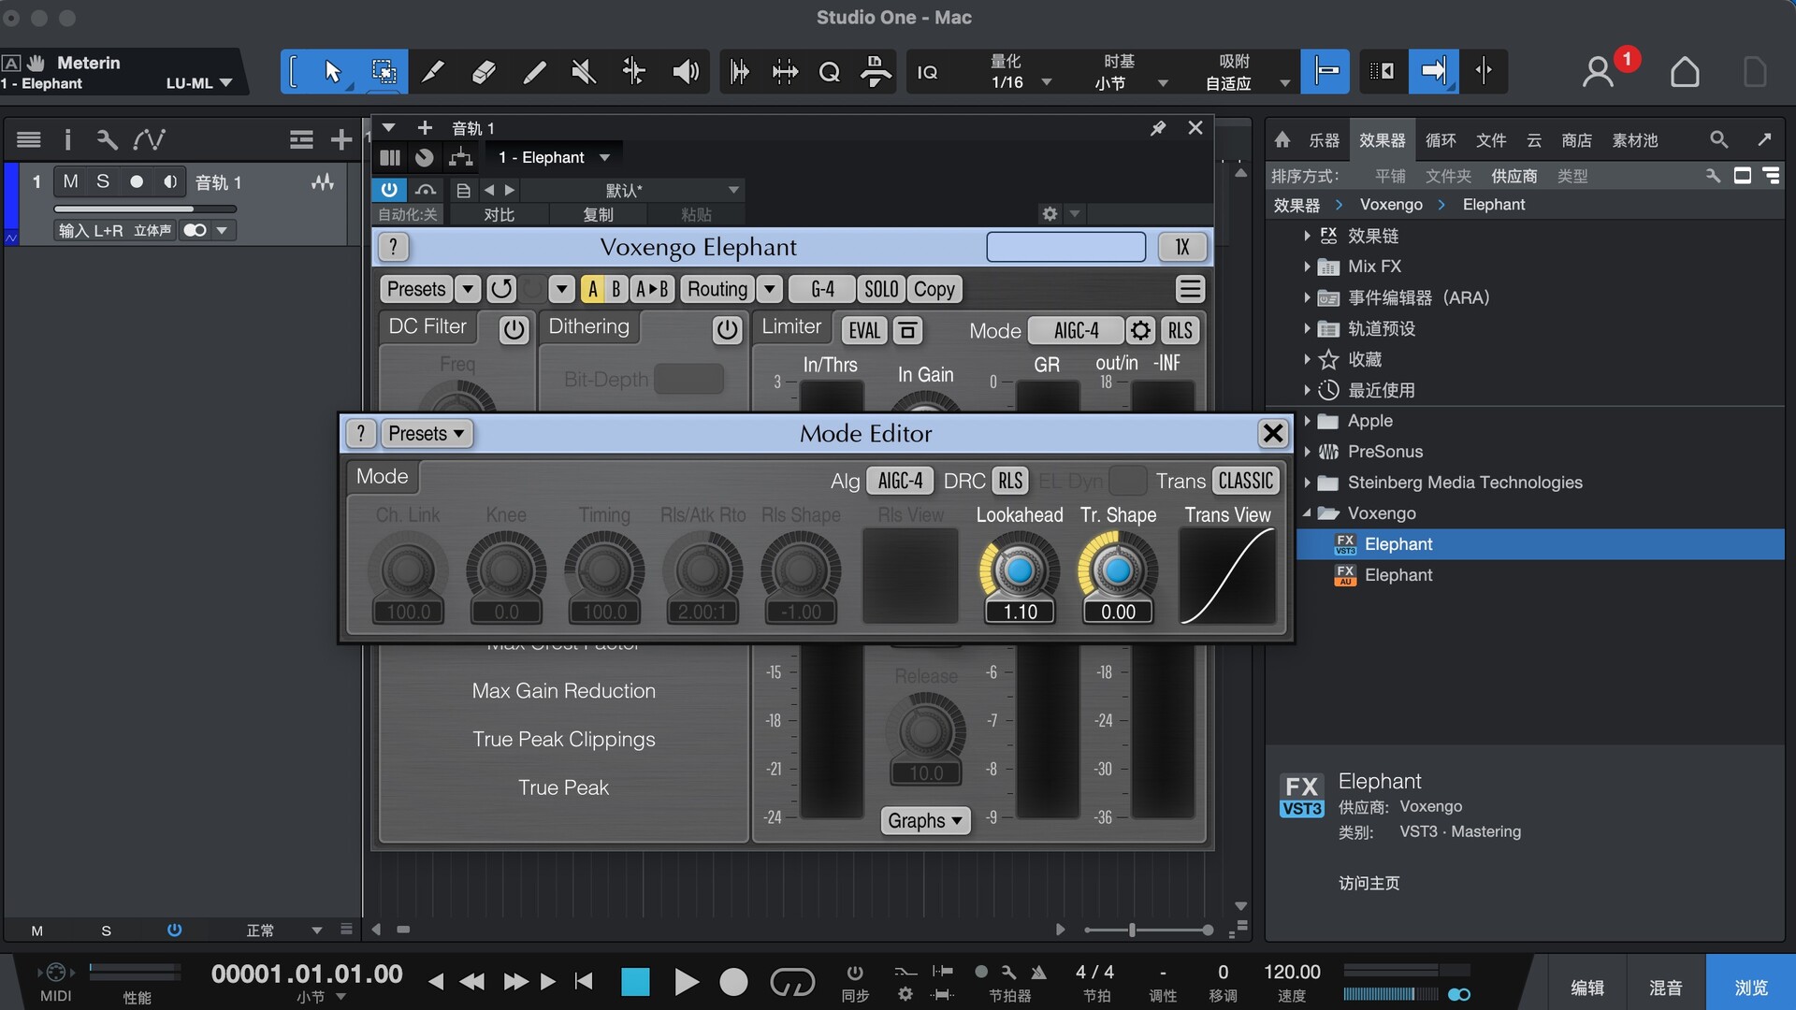Open the Voxengo plugin hamburger menu
1796x1010 pixels.
(1190, 289)
